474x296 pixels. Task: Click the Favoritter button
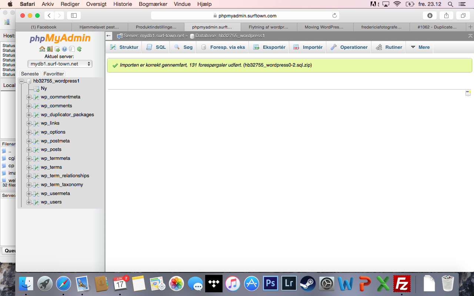pos(54,74)
